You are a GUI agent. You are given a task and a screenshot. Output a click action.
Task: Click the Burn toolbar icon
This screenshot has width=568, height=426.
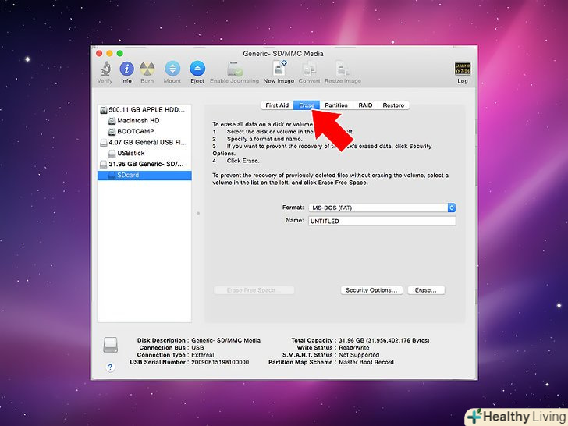click(x=147, y=69)
